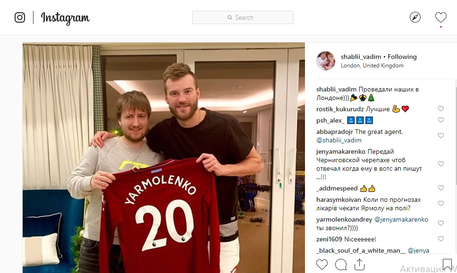
Task: Open London, United Kingdom location link
Action: tap(372, 66)
